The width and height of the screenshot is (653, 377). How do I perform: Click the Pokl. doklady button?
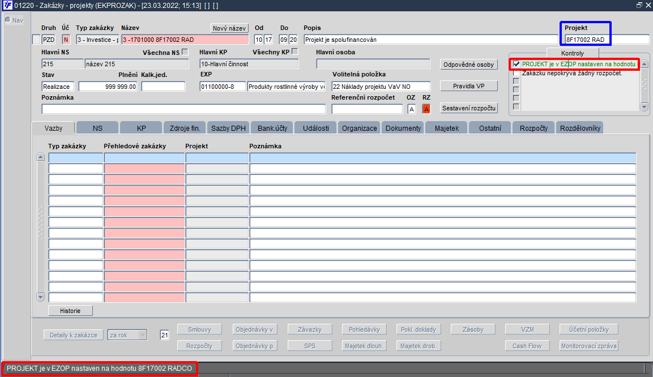tap(419, 329)
